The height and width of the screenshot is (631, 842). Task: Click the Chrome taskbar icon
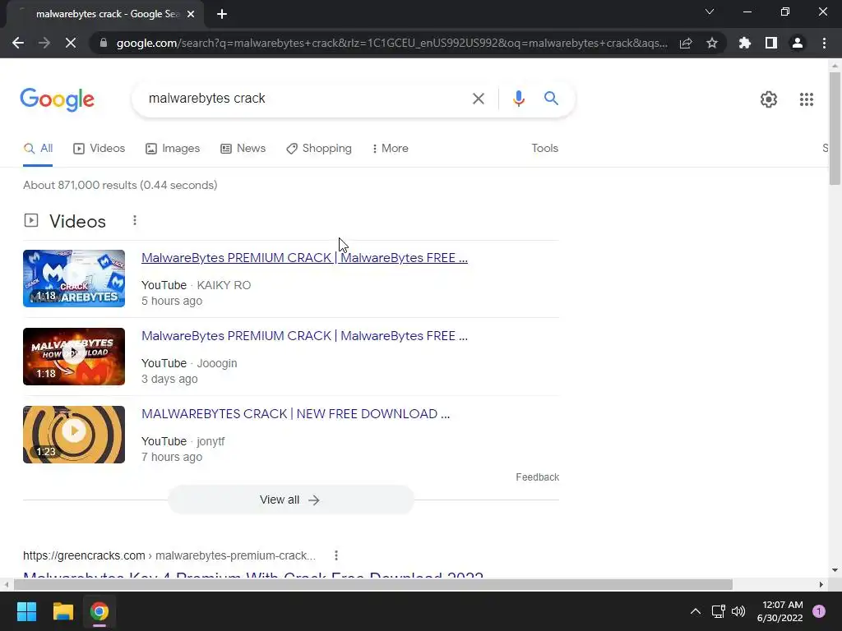point(99,611)
